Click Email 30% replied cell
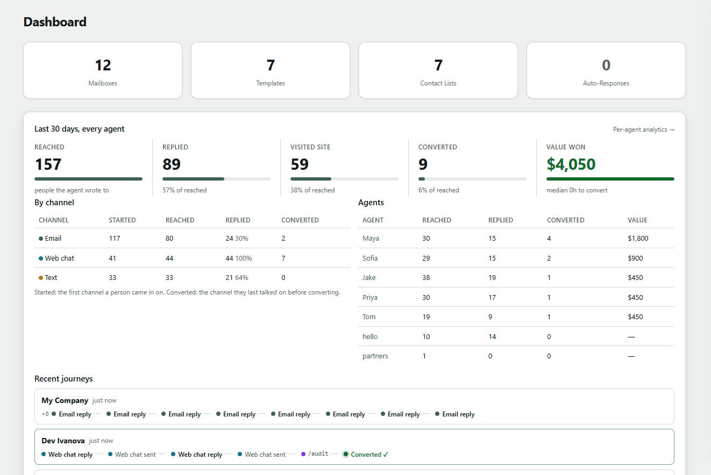 pyautogui.click(x=237, y=238)
